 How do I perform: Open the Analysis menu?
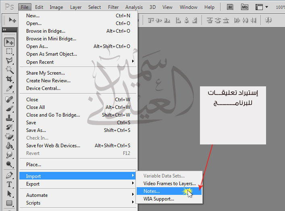coord(134,7)
